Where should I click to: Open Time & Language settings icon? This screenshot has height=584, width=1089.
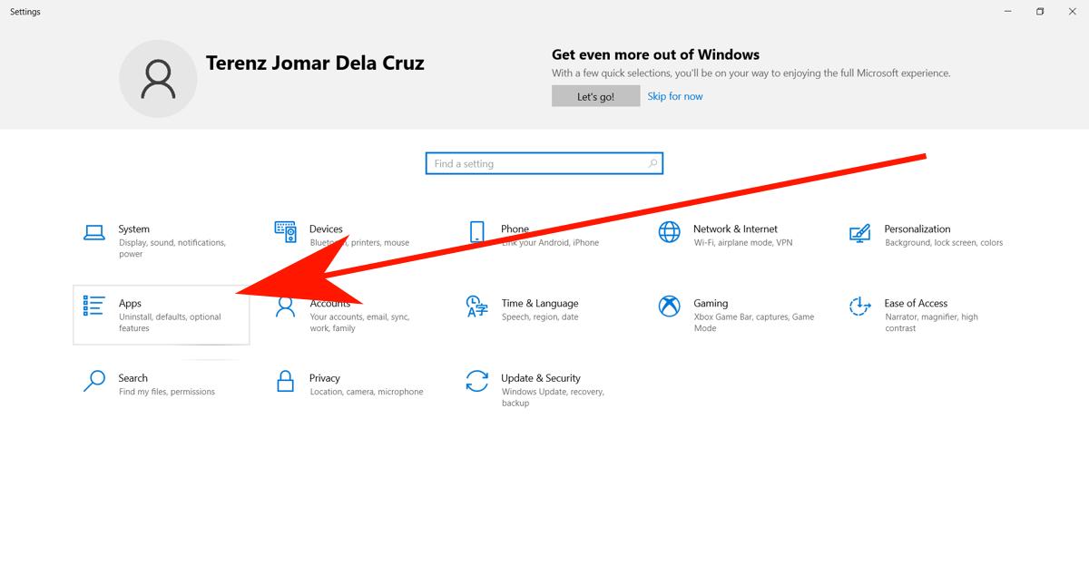point(477,307)
